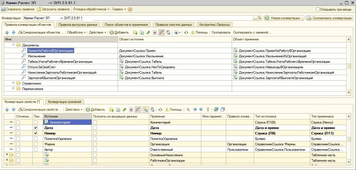Viewport: 356px width, 170px height.
Task: Click search magnifier in properties toolbar
Action: pos(188,110)
